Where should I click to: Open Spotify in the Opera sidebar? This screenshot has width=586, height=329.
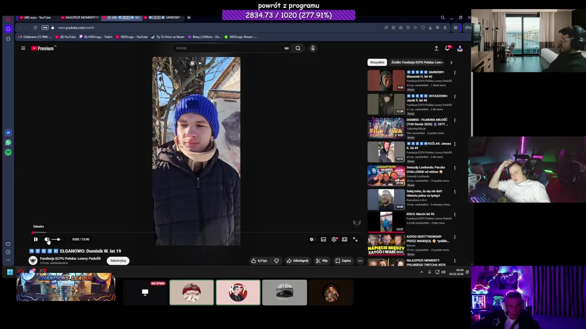[8, 152]
